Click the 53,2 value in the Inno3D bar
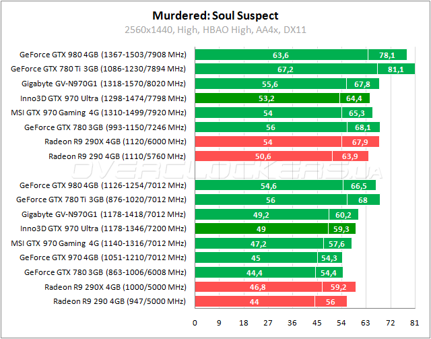The width and height of the screenshot is (431, 339). click(267, 99)
